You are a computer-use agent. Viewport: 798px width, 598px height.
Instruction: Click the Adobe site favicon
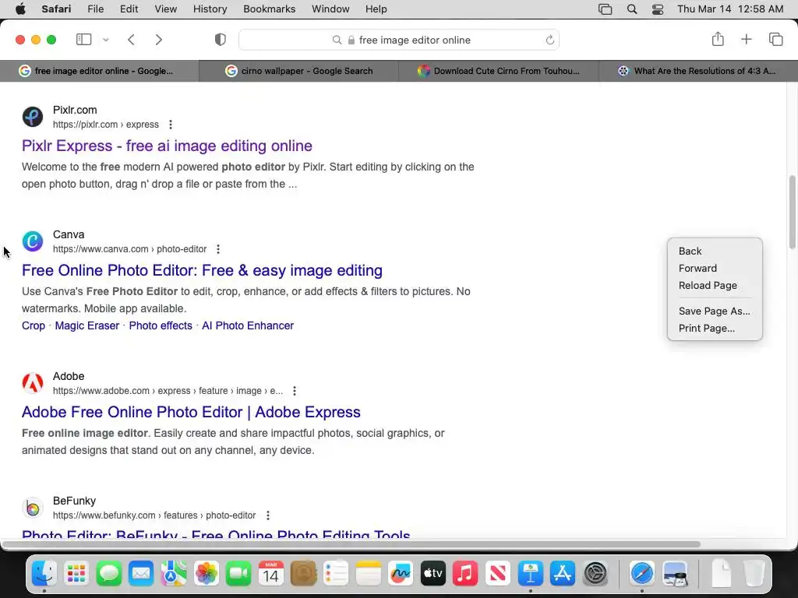tap(33, 383)
